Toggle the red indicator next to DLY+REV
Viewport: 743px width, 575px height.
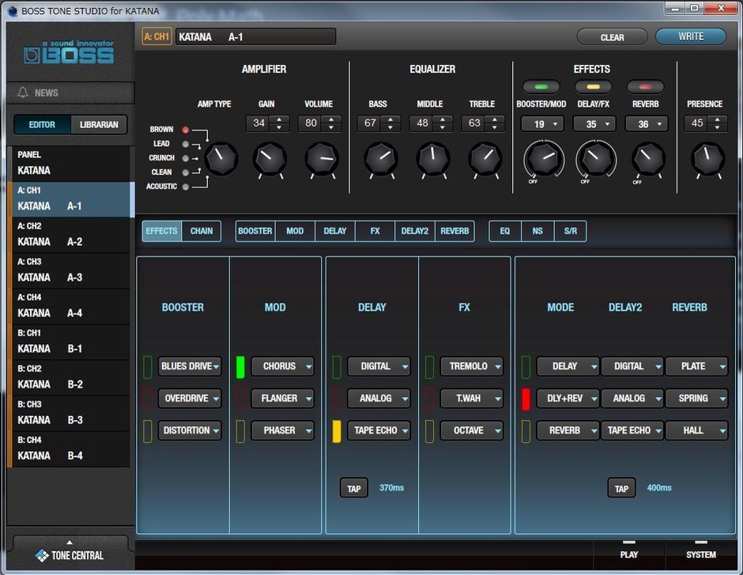(x=526, y=399)
